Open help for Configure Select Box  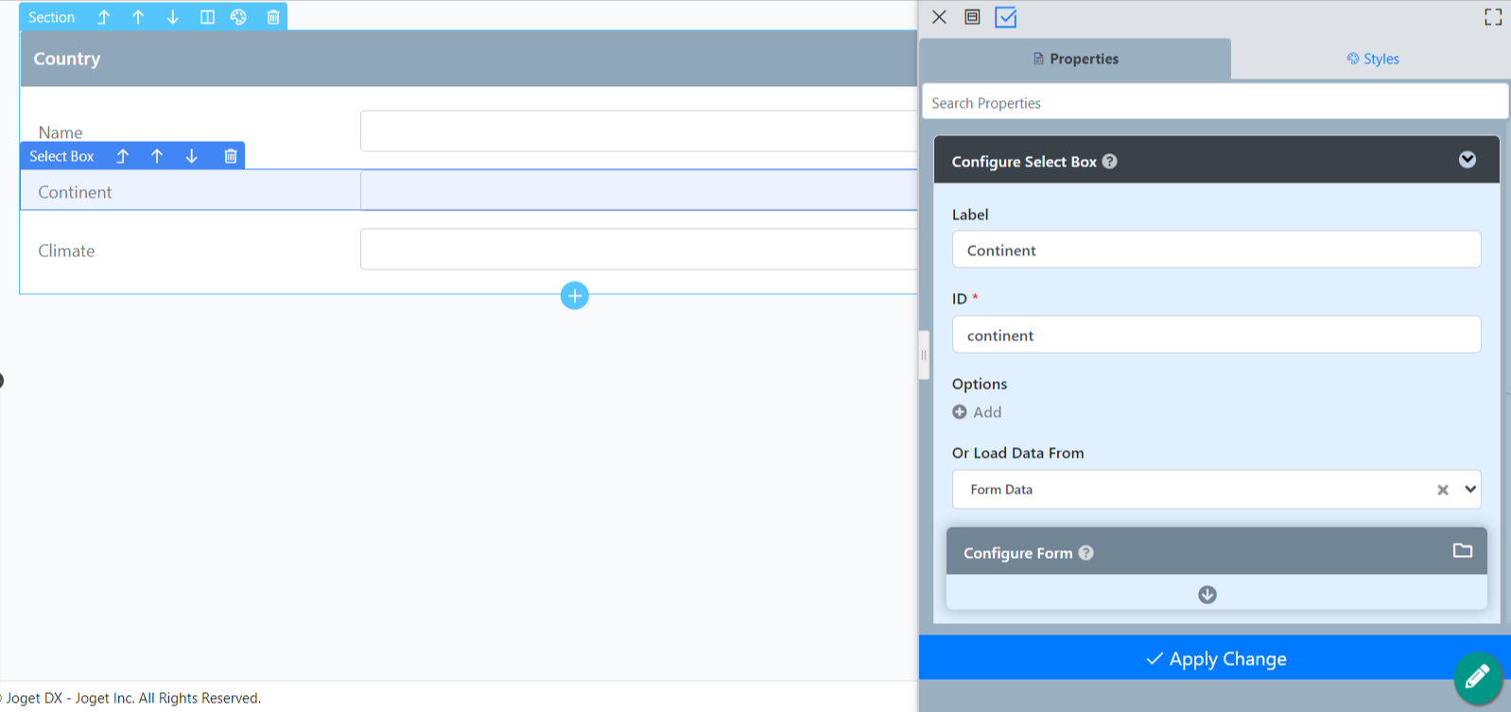1110,162
